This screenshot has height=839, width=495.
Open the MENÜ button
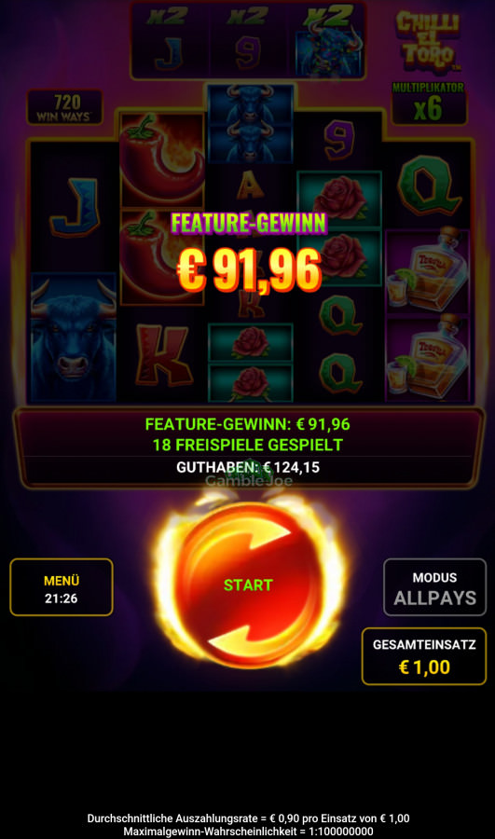[61, 587]
